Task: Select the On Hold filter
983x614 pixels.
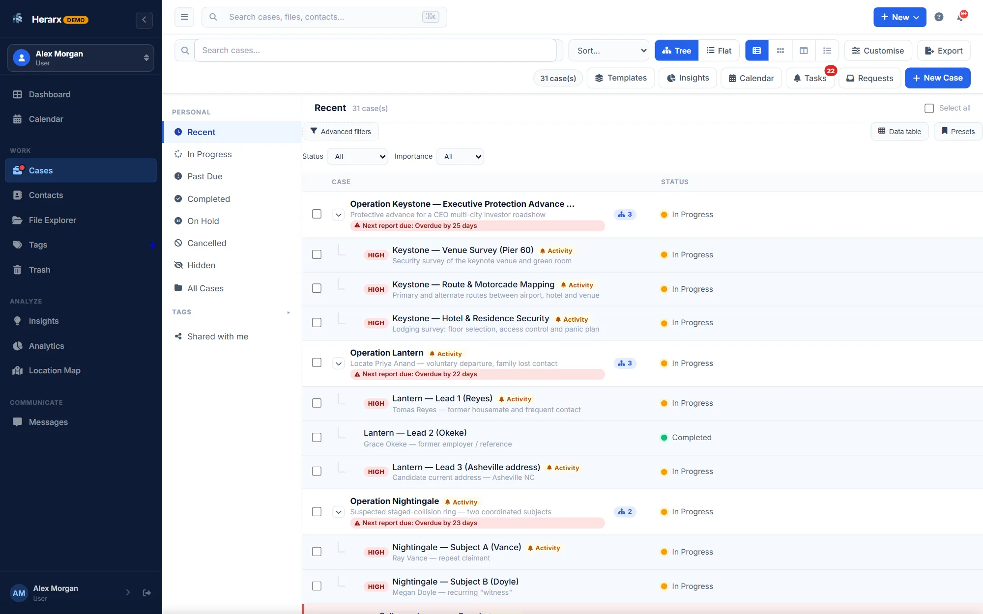Action: pos(232,221)
